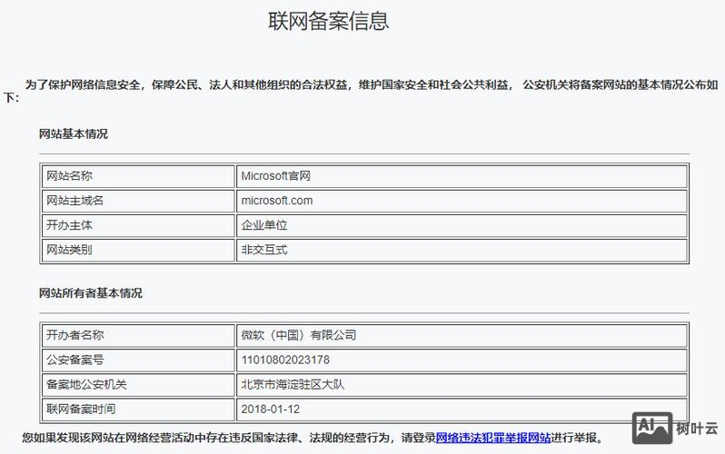Select the page title 联网备案信息

328,21
